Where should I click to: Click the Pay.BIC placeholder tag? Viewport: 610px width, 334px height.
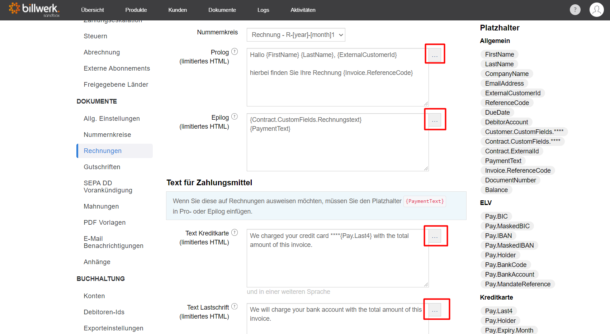pos(496,216)
